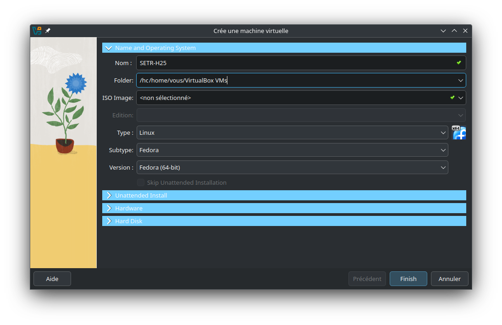Image resolution: width=502 pixels, height=325 pixels.
Task: Open the Folder path dropdown
Action: (460, 80)
